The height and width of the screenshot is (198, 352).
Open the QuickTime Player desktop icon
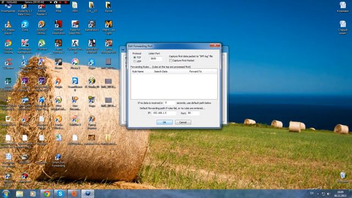[x=25, y=65]
